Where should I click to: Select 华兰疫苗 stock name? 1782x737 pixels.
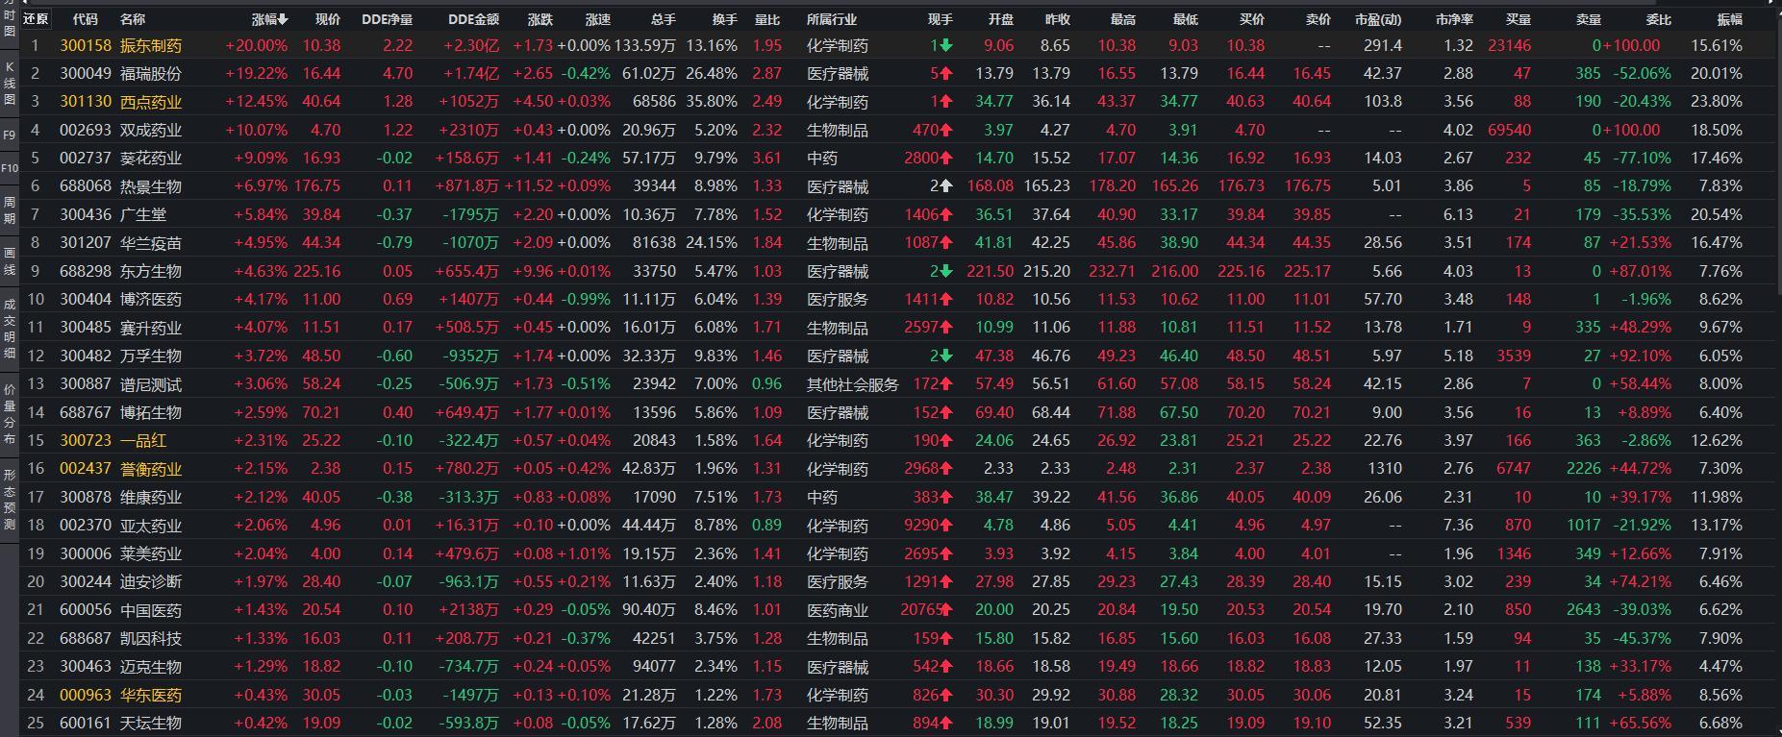tap(151, 243)
